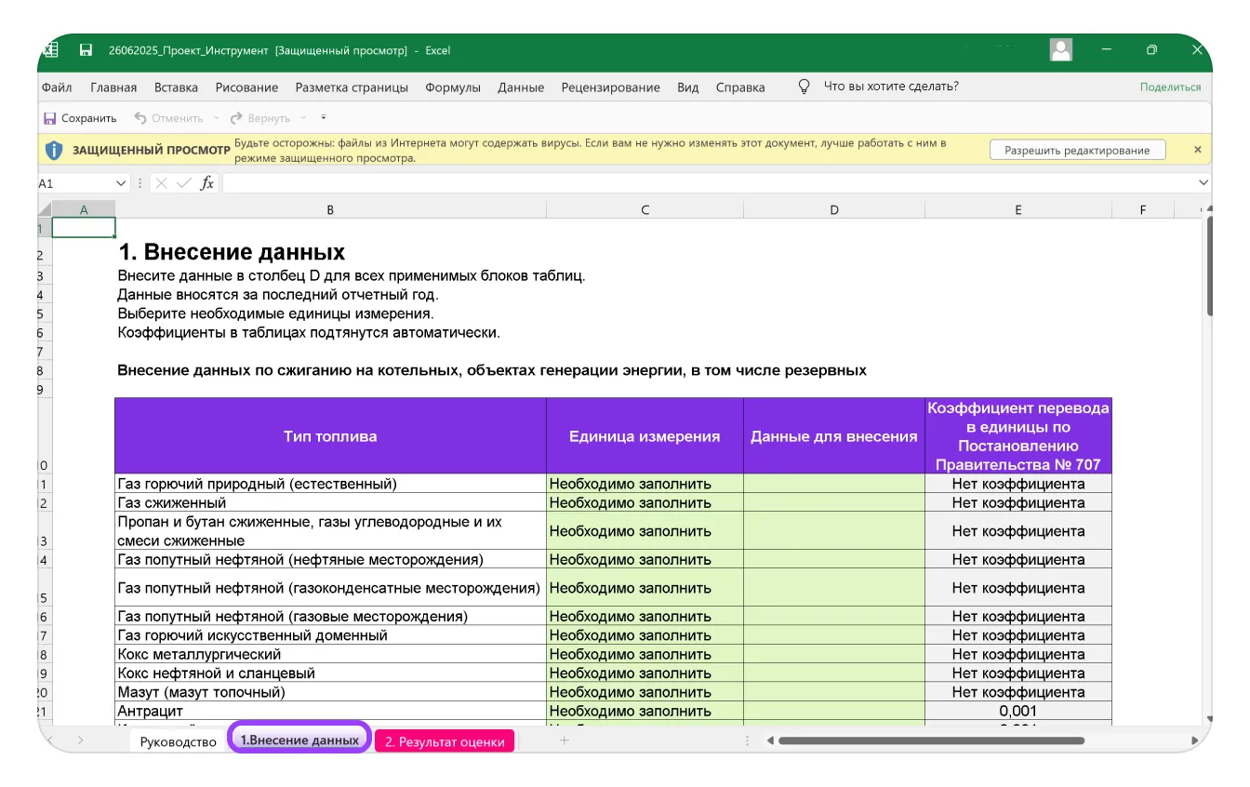Click the lightbulb Tell Me icon
This screenshot has height=787, width=1250.
[805, 87]
